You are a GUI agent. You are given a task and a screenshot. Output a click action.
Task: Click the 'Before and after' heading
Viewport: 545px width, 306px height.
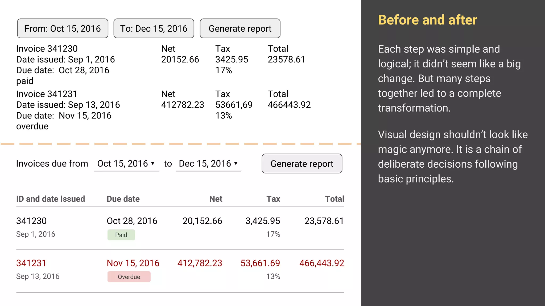427,20
